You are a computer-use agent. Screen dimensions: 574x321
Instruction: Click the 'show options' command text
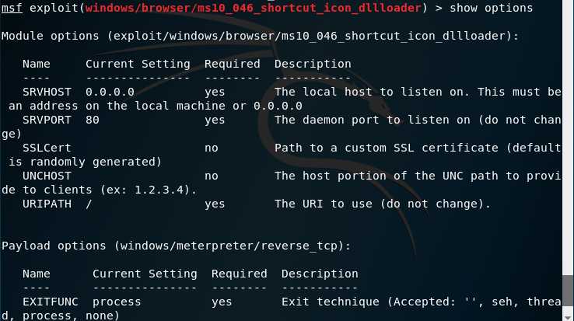point(491,8)
